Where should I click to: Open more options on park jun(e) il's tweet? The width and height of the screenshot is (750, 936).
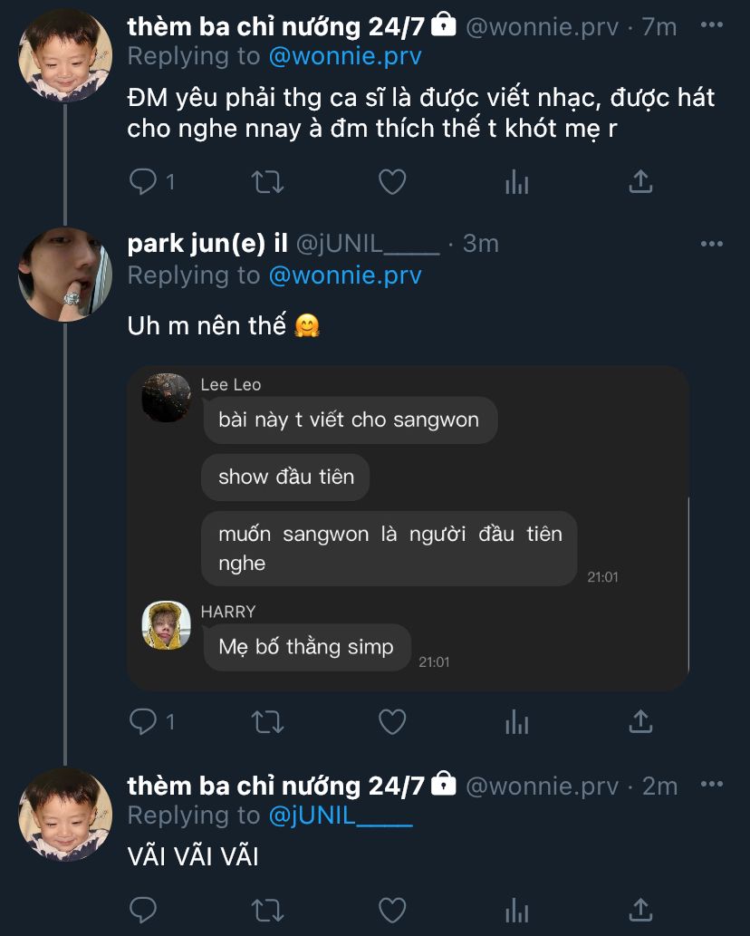(x=712, y=244)
